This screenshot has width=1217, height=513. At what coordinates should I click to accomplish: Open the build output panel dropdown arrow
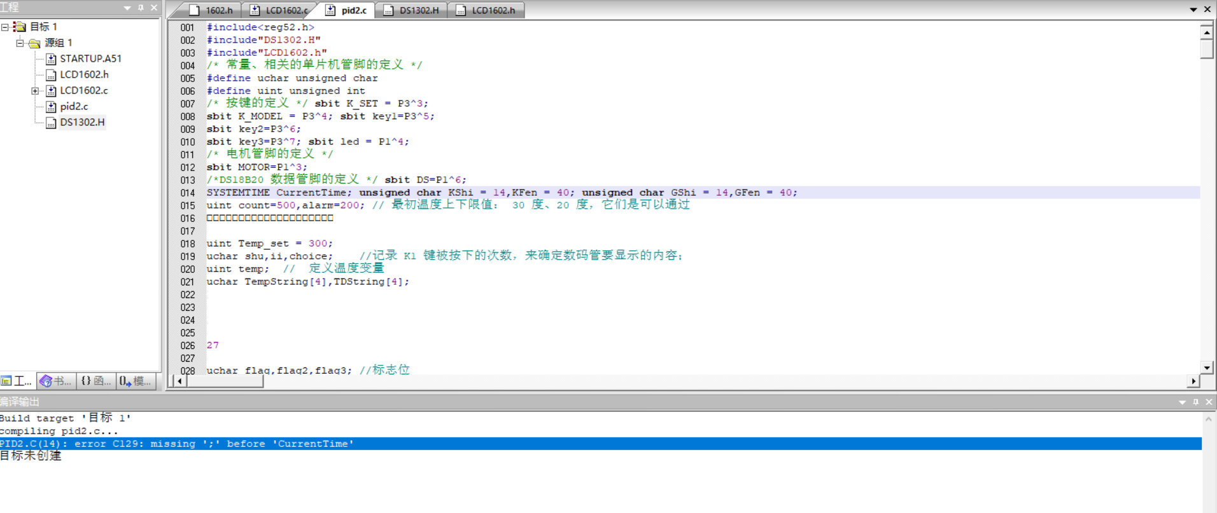click(1182, 402)
